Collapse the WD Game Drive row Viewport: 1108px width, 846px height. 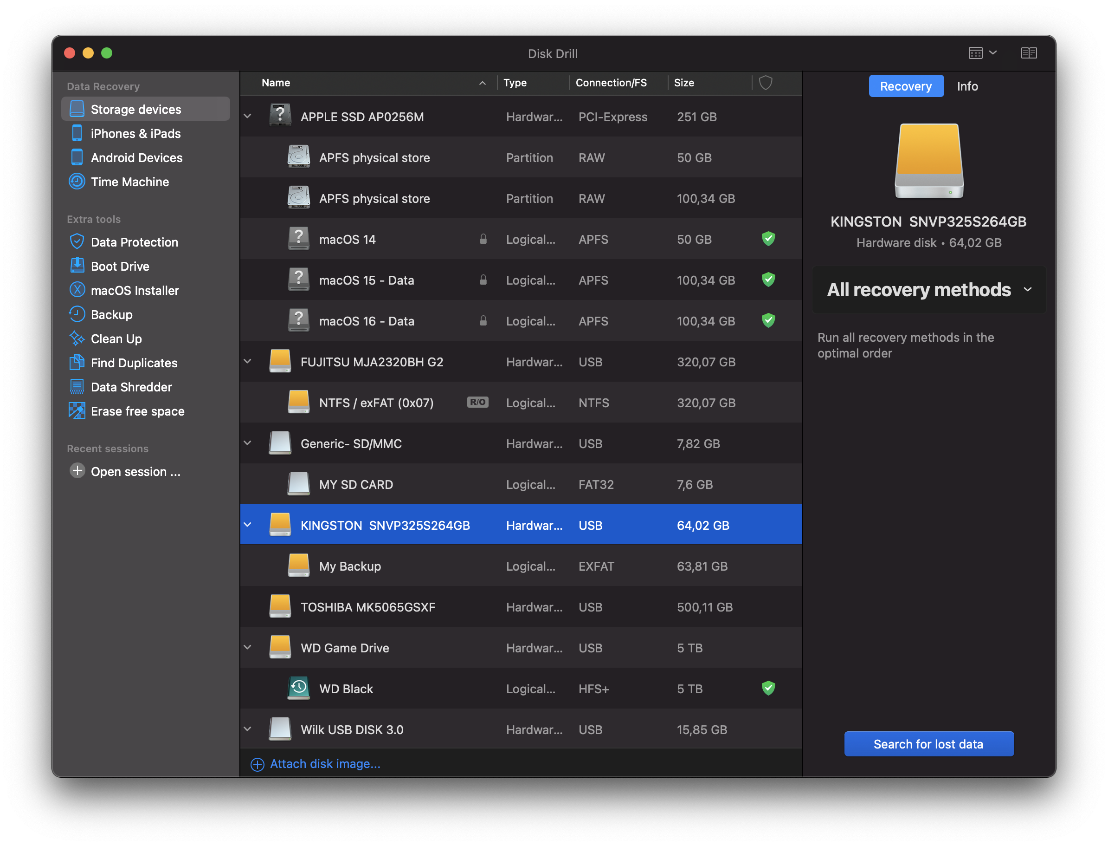[248, 647]
